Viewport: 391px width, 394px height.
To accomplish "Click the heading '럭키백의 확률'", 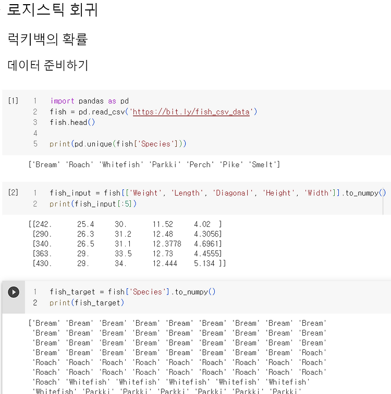I will pos(47,39).
